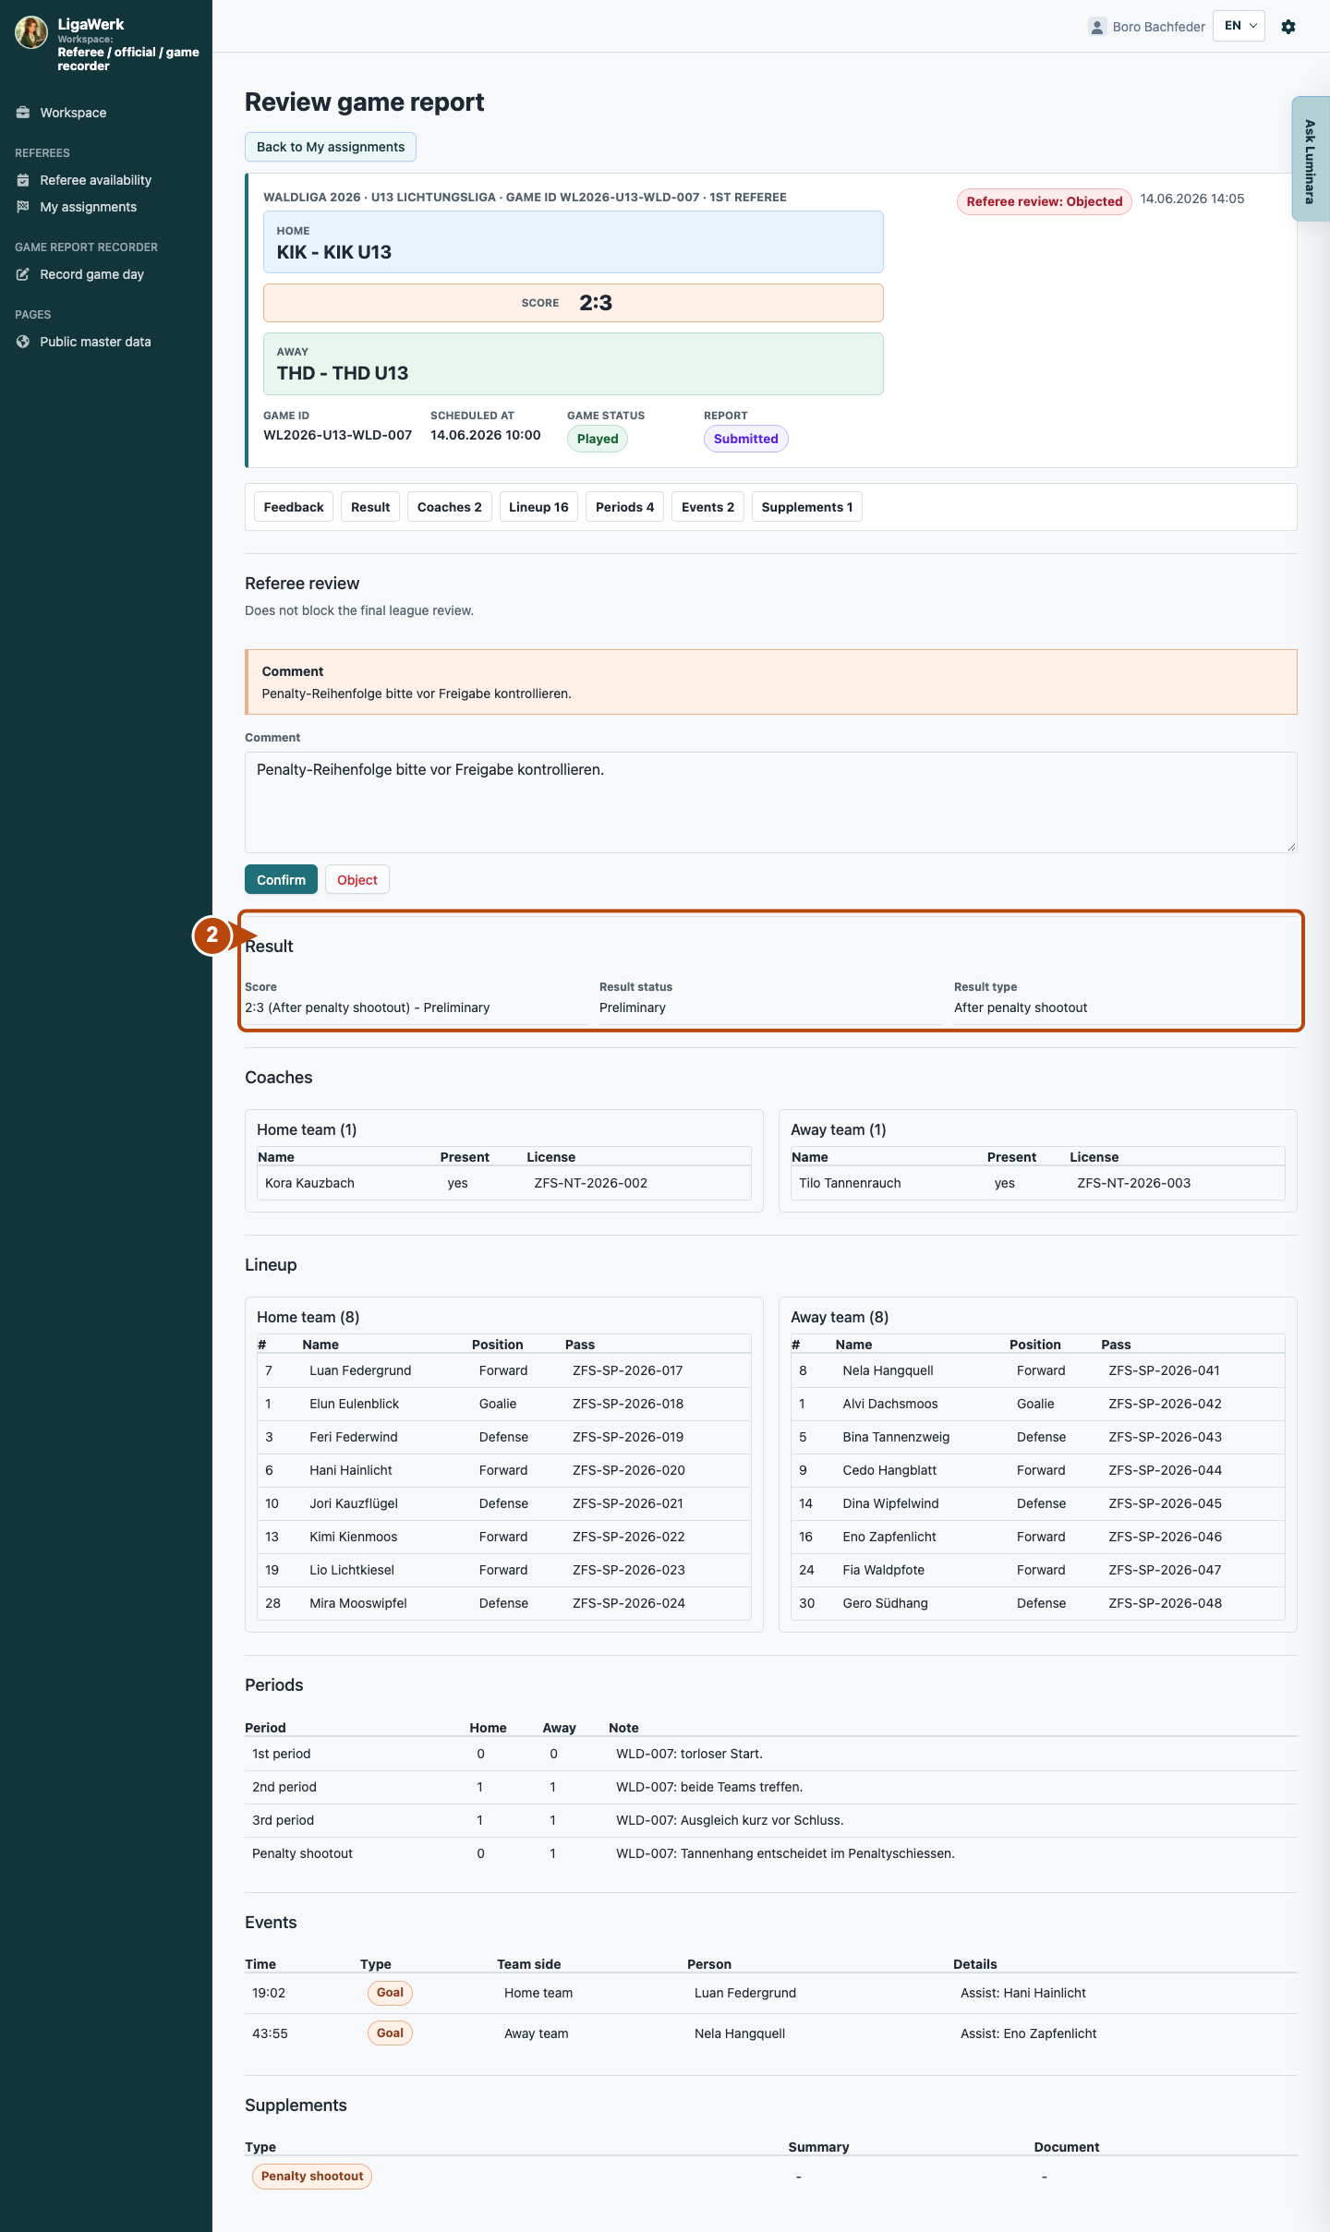This screenshot has width=1330, height=2232.
Task: Click the 2:3 score value
Action: pyautogui.click(x=596, y=303)
